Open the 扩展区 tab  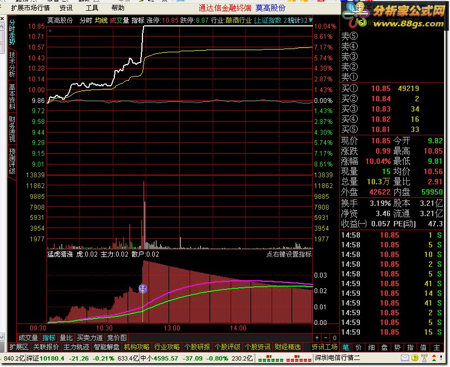click(x=19, y=347)
